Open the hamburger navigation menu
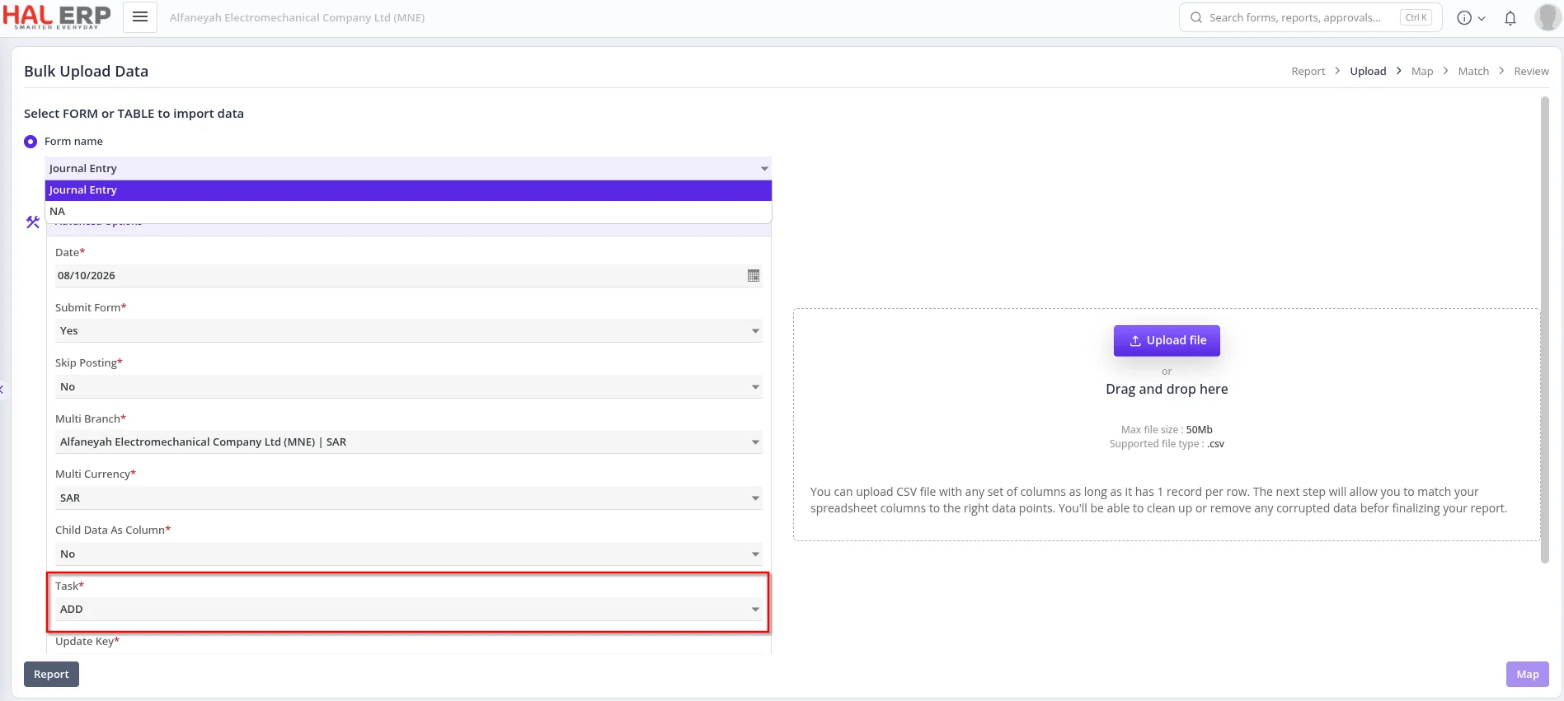Screen dimensions: 1564x701 click(x=140, y=17)
